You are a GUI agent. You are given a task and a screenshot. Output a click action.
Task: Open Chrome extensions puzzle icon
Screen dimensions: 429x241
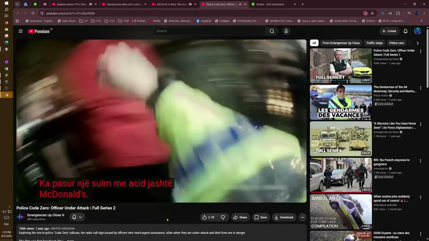398,13
